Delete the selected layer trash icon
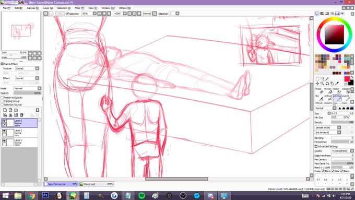 point(21,115)
